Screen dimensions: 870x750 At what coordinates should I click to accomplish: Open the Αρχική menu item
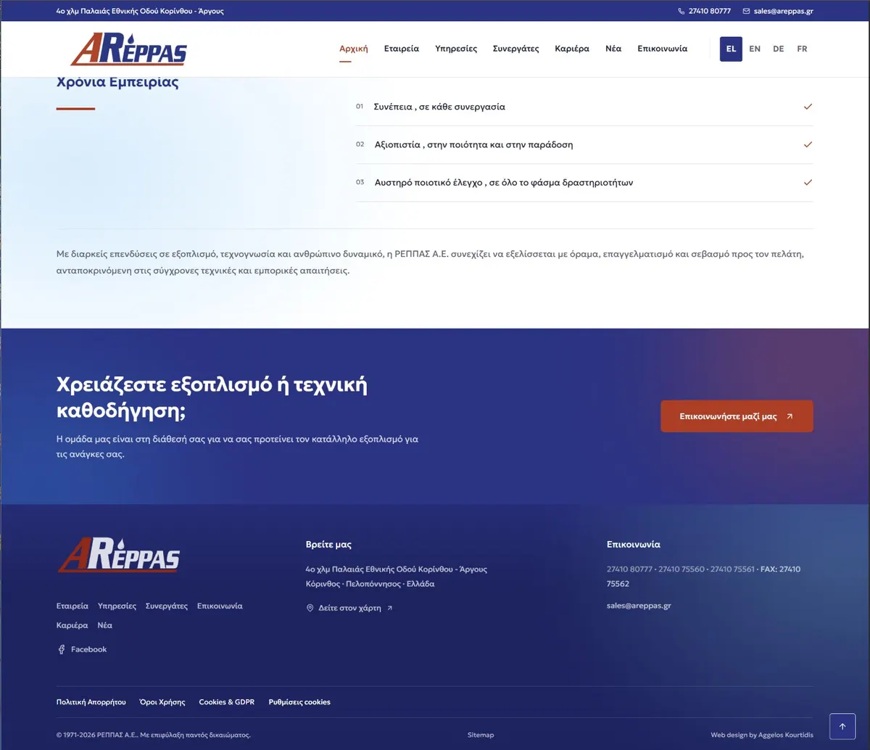(x=354, y=49)
